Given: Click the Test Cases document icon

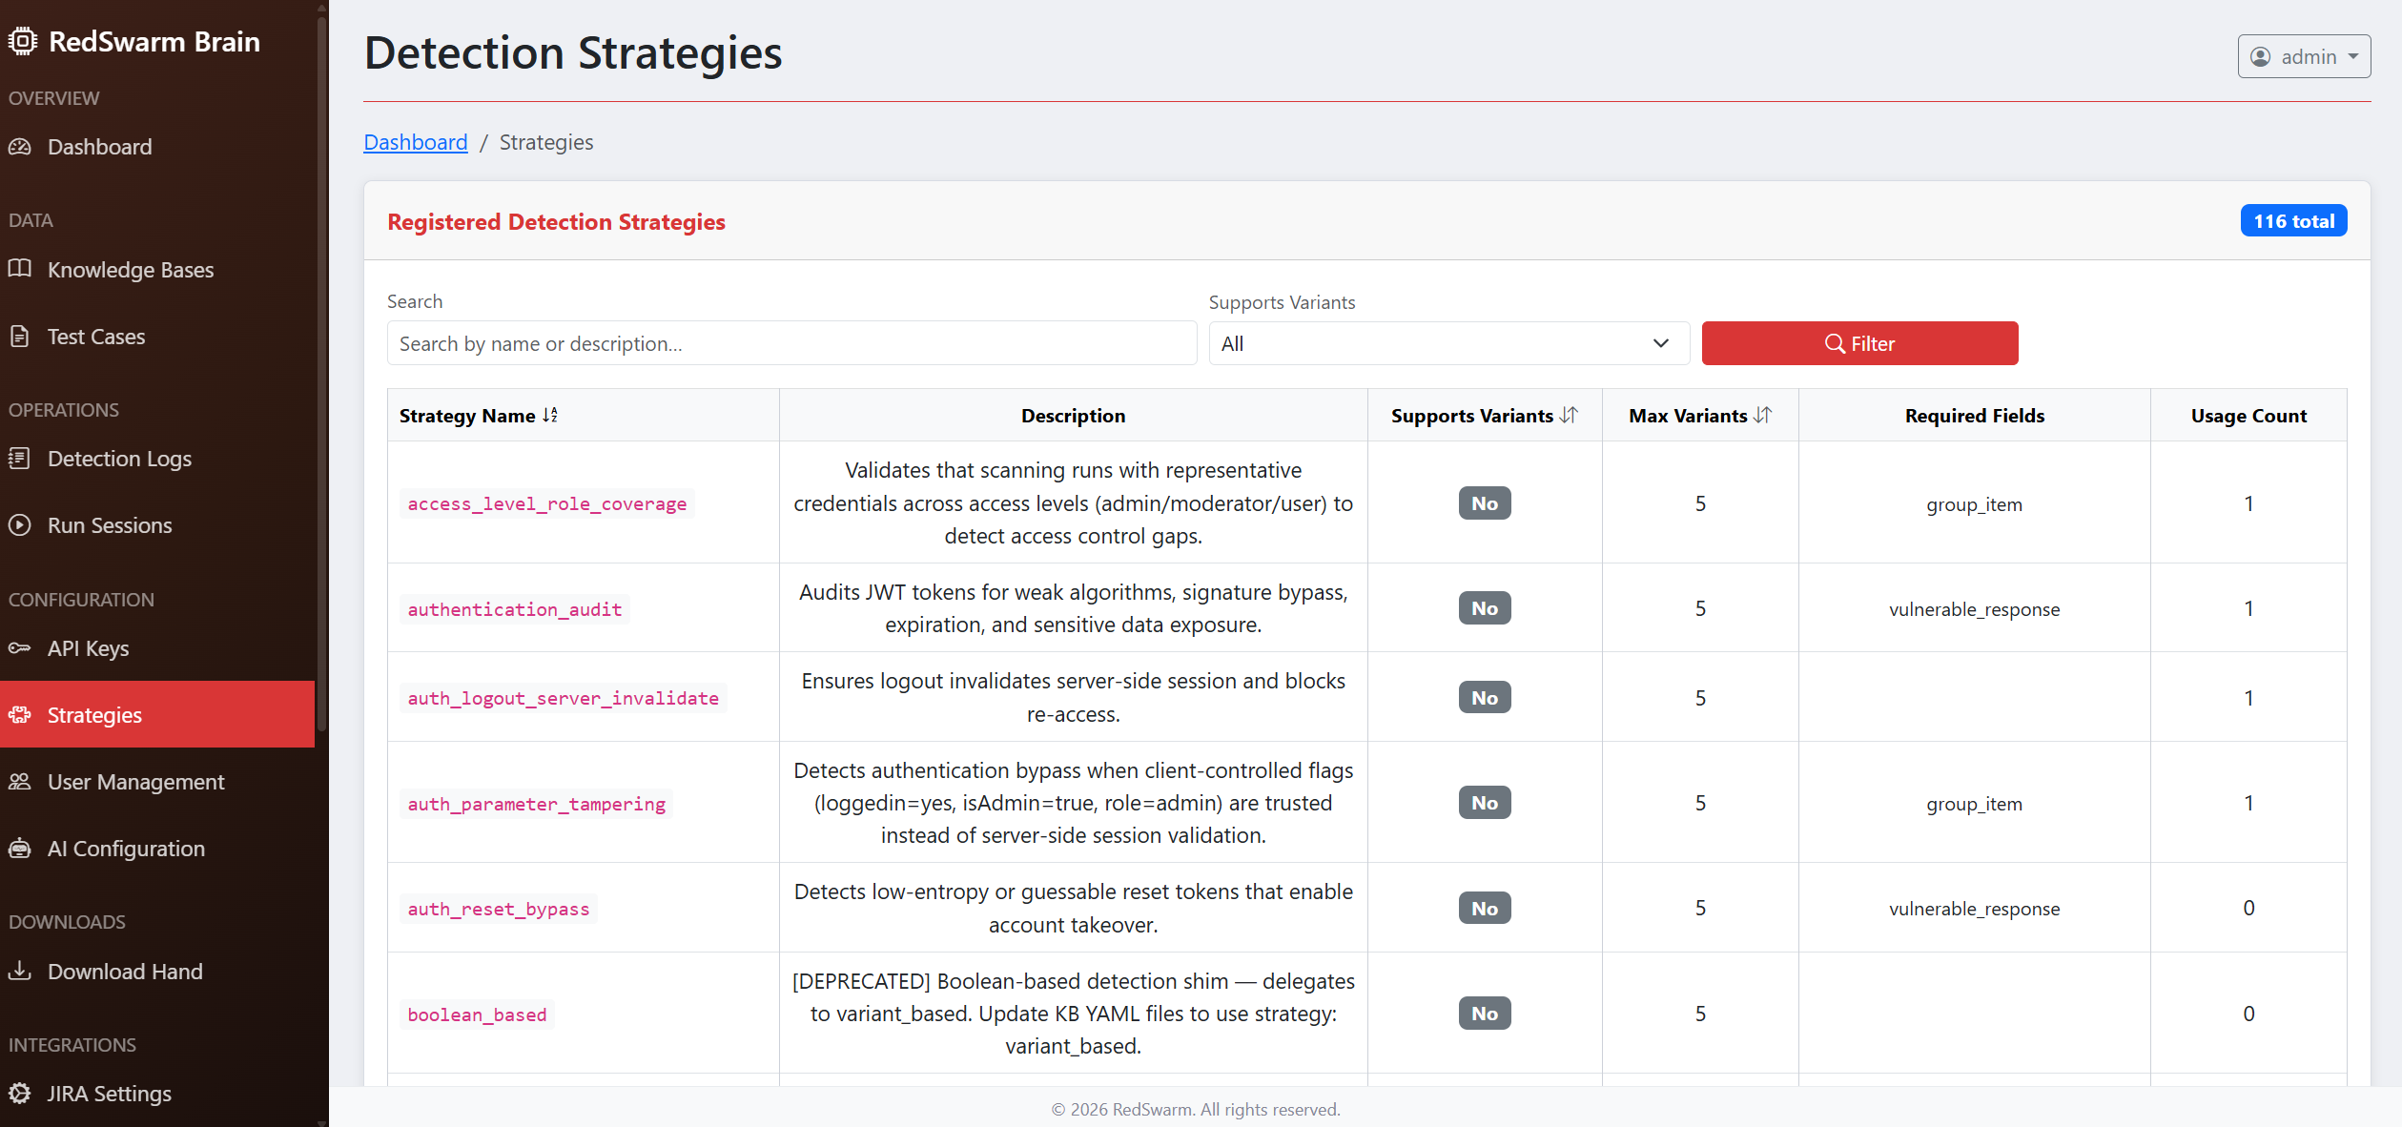Looking at the screenshot, I should coord(21,336).
